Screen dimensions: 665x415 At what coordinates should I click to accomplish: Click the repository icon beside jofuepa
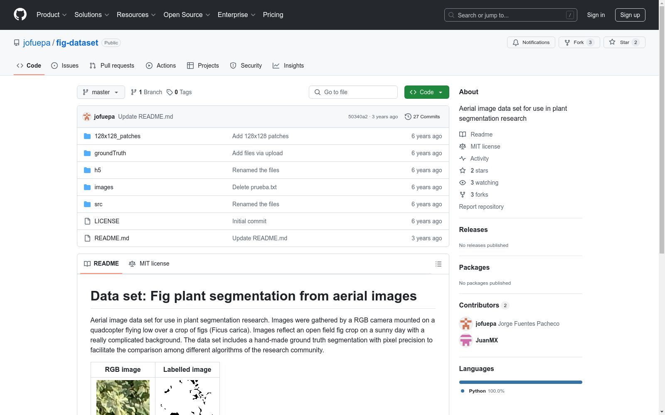click(17, 43)
